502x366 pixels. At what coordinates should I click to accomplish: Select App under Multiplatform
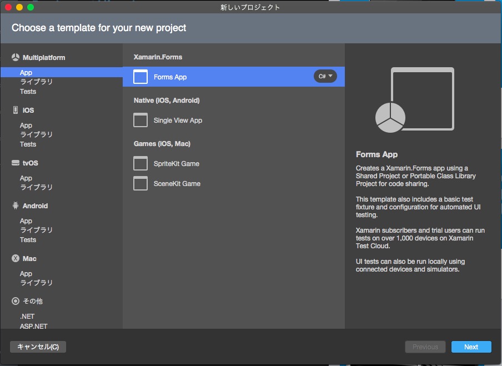click(62, 72)
